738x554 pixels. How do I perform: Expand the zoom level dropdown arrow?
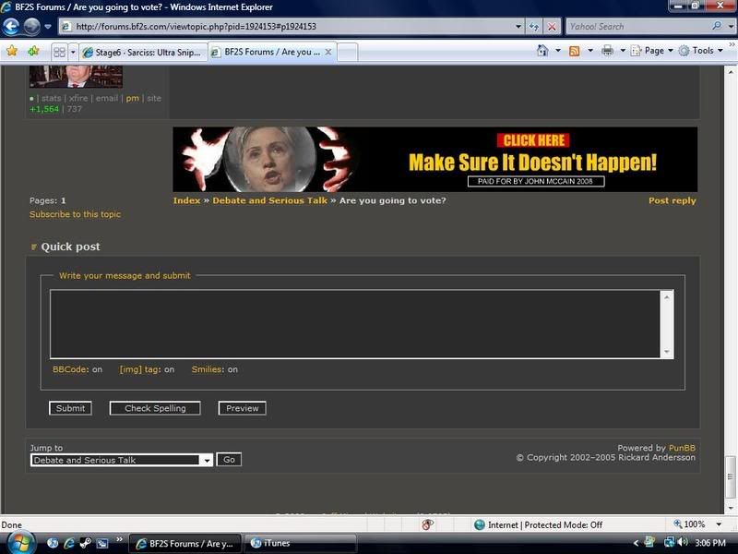tap(719, 524)
